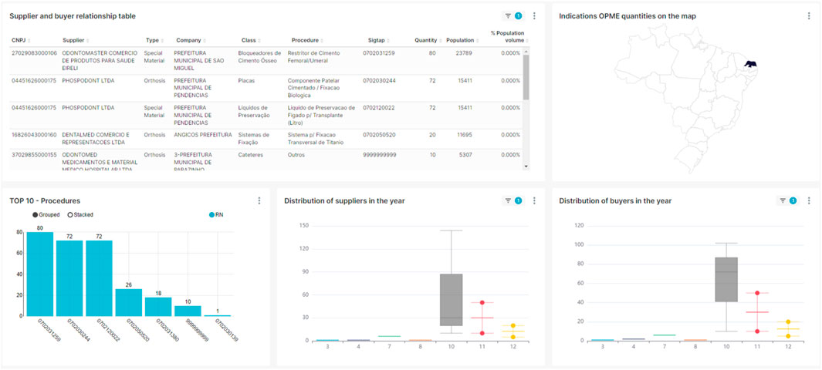Click upper red point of month 11 in buyers chart
The image size is (822, 370).
click(x=757, y=293)
